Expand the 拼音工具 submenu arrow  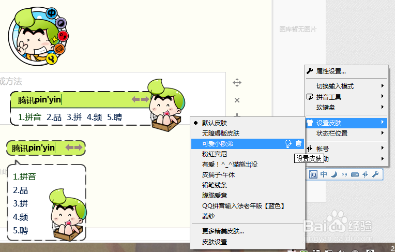tap(383, 96)
